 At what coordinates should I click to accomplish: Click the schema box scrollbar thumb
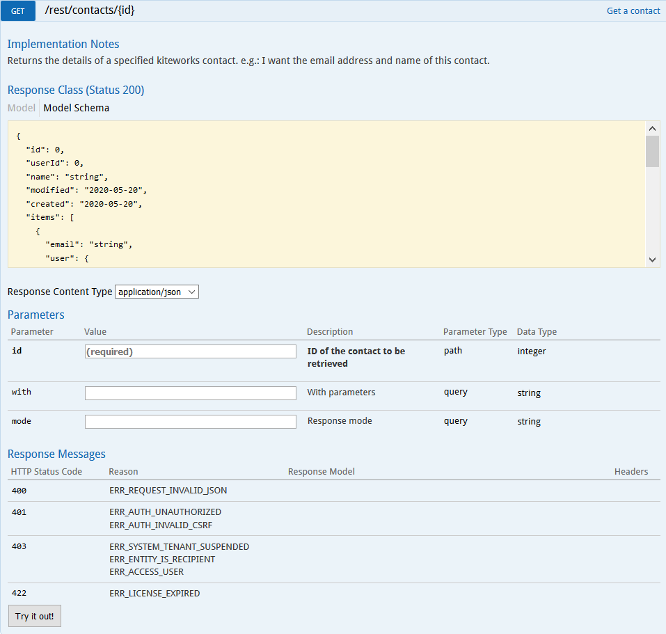pyautogui.click(x=652, y=151)
